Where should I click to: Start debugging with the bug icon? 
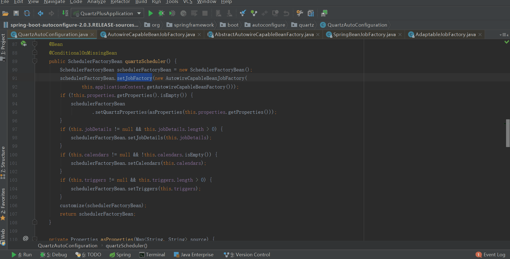point(161,13)
